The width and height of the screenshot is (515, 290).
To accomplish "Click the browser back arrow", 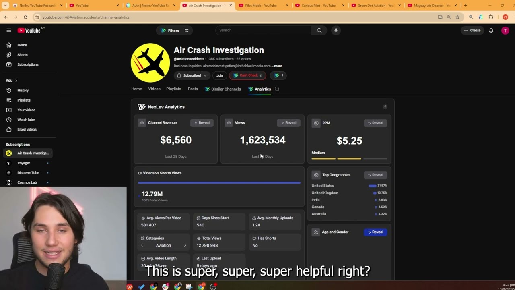I will point(6,17).
